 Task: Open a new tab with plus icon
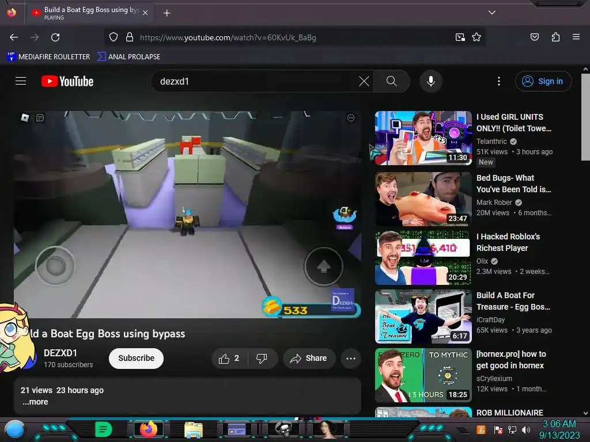click(167, 13)
